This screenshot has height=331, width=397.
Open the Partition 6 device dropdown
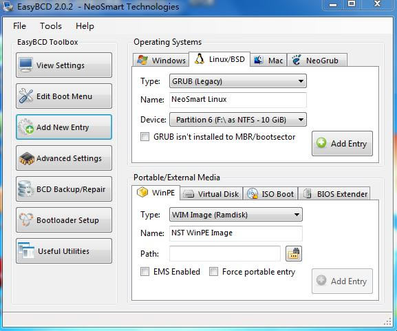coord(238,120)
